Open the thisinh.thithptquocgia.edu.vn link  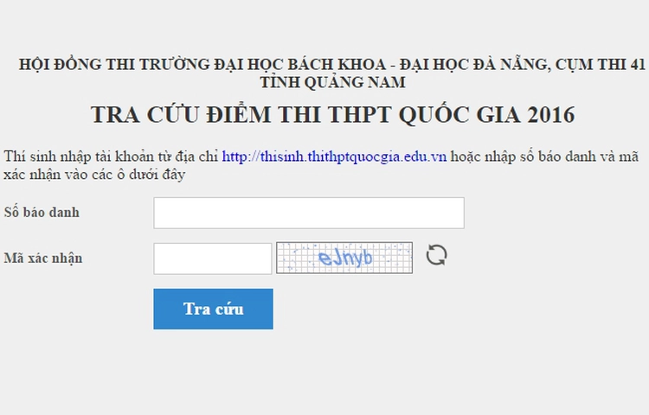(x=334, y=157)
